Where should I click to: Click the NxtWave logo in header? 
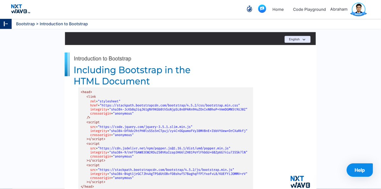click(20, 9)
